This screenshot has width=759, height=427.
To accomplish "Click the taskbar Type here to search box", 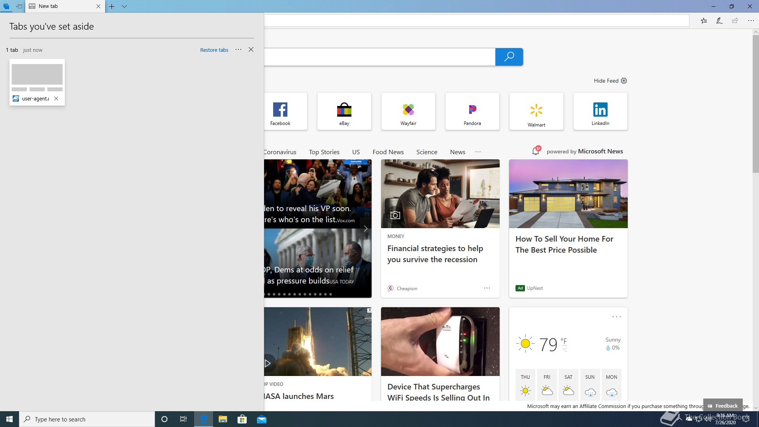I will (87, 419).
